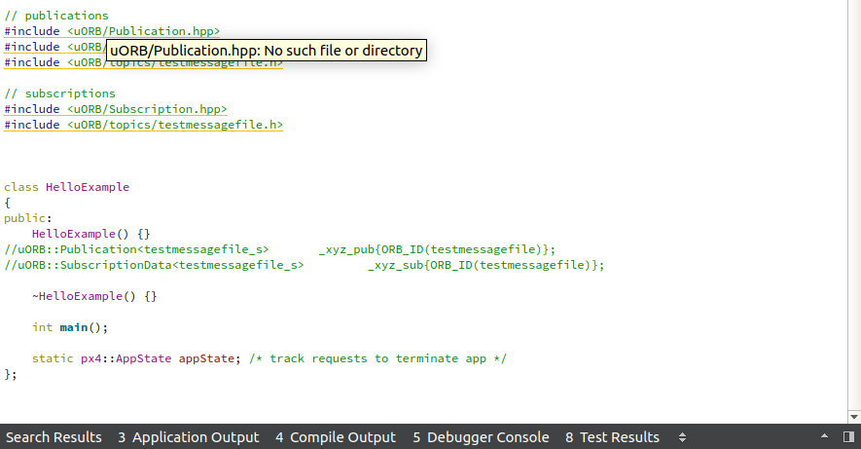The height and width of the screenshot is (449, 861).
Task: Click the scrollbar down arrow
Action: point(854,417)
